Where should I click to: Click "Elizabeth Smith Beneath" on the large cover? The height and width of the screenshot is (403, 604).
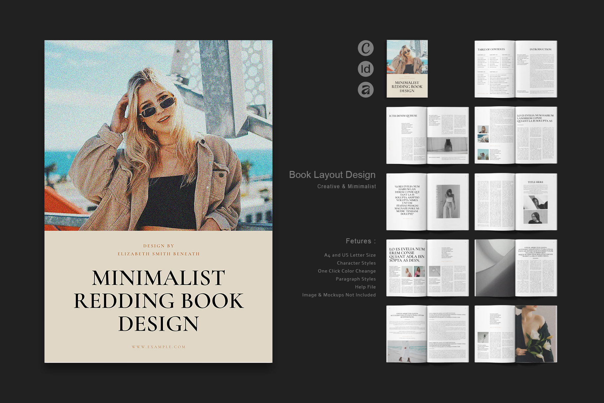pyautogui.click(x=159, y=254)
